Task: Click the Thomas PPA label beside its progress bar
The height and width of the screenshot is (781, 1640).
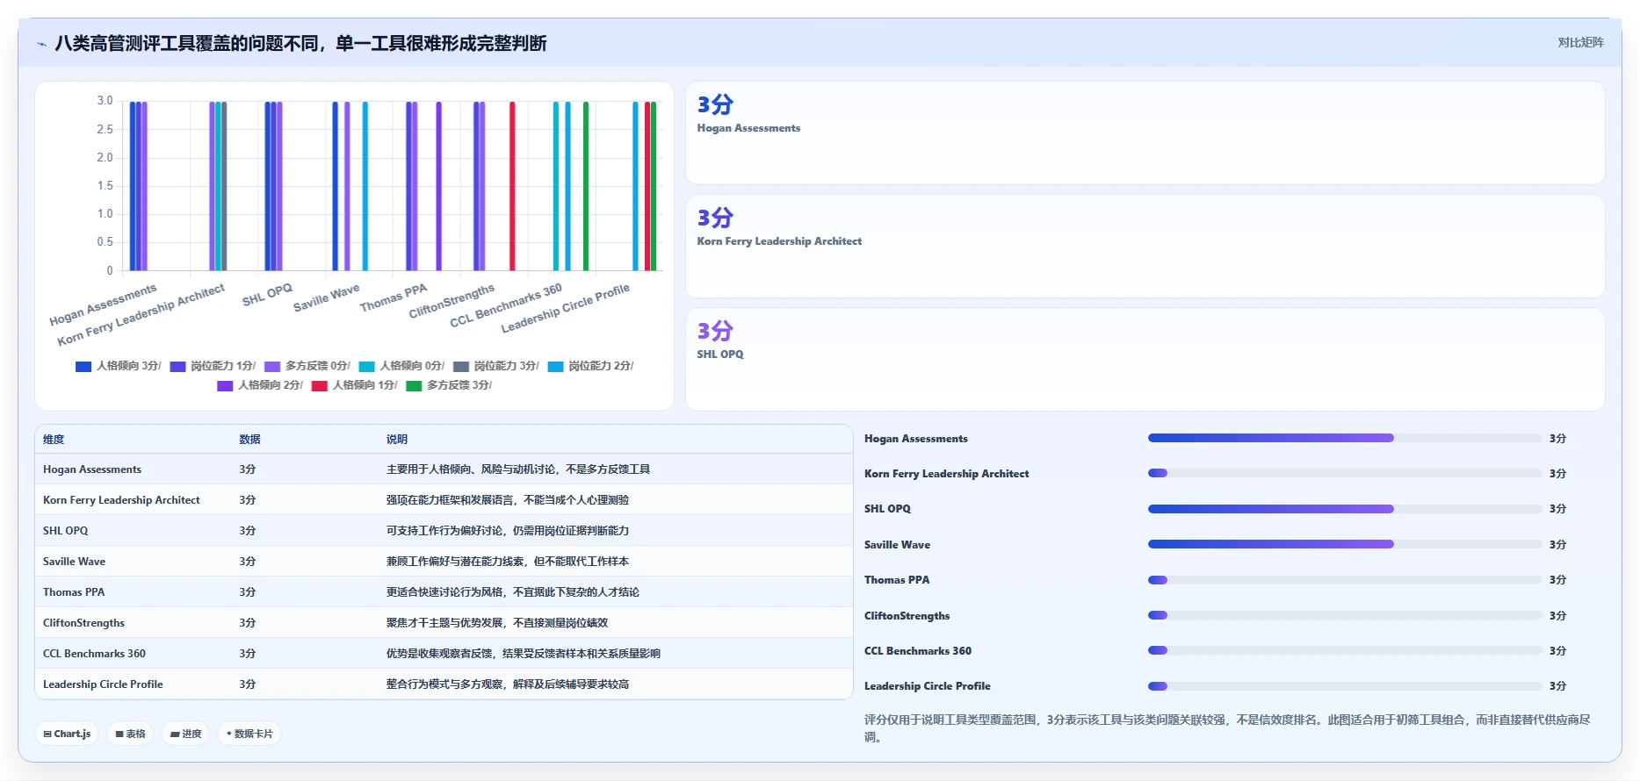Action: [x=897, y=580]
